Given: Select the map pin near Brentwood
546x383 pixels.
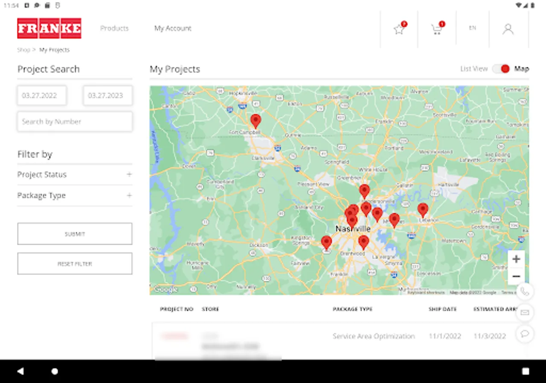Looking at the screenshot, I should tap(363, 242).
